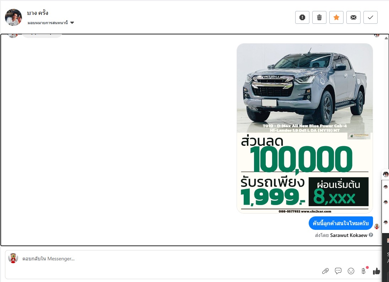The width and height of the screenshot is (389, 282).
Task: Open the emoji picker smiley icon
Action: (351, 271)
